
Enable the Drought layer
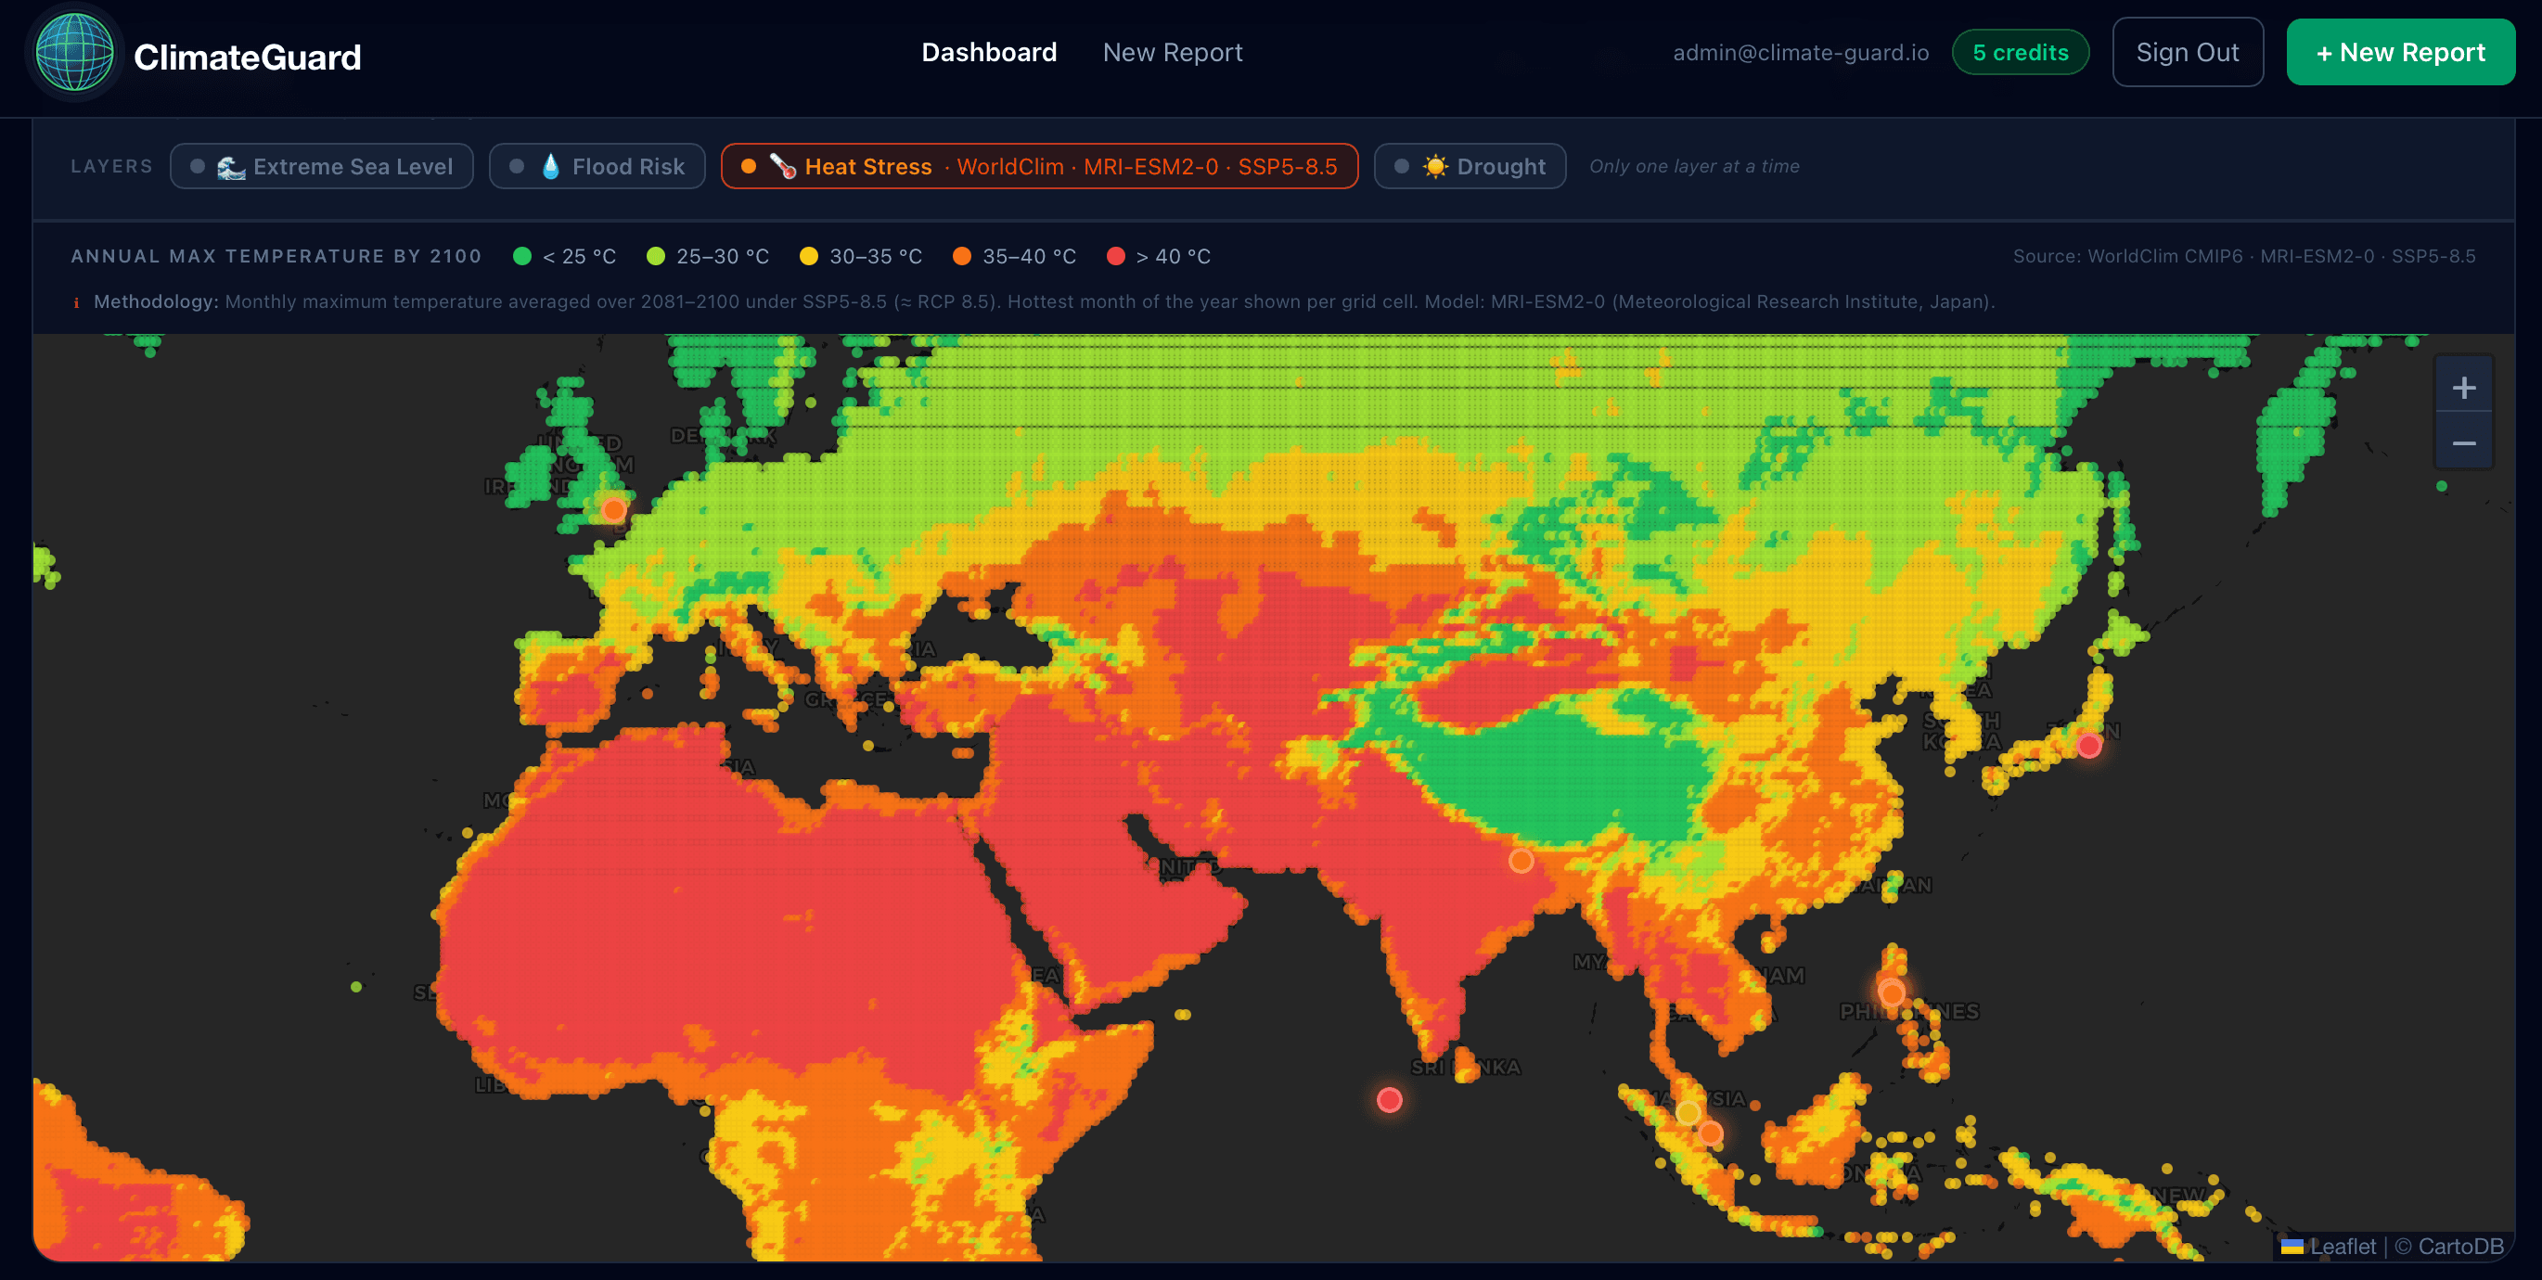tap(1470, 166)
